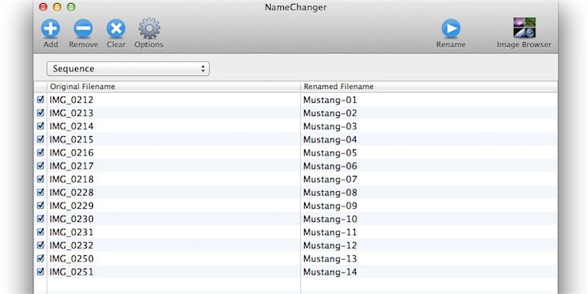Click the Mustang-04 renamed filename
Image resolution: width=588 pixels, height=294 pixels.
point(330,140)
